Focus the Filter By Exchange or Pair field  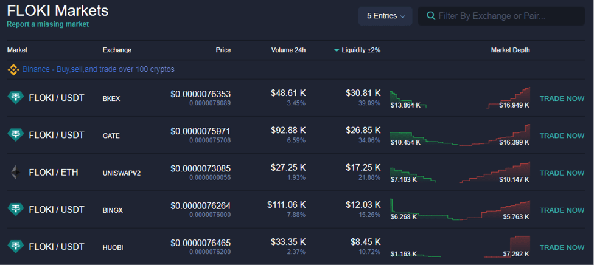501,16
